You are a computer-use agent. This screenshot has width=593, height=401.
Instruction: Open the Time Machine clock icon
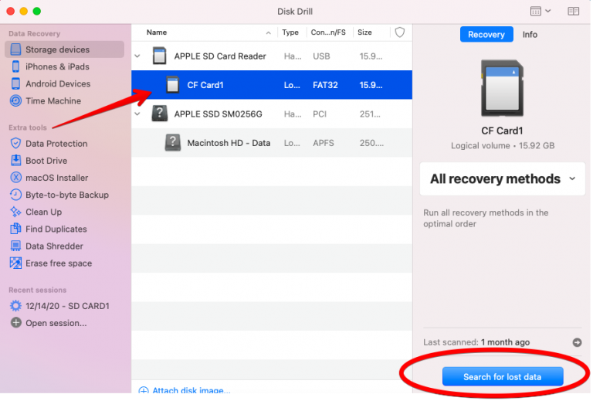click(x=15, y=100)
